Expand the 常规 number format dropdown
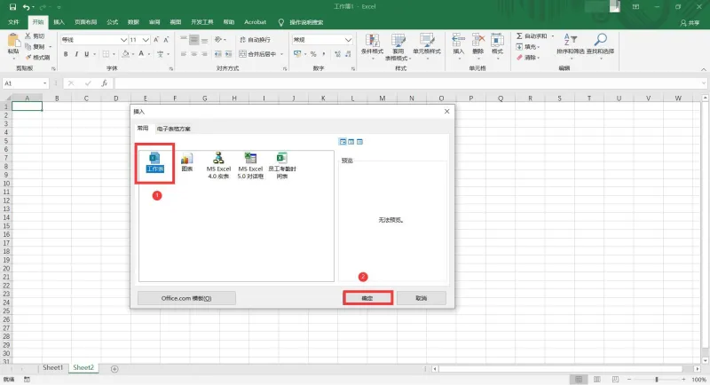 (x=348, y=40)
